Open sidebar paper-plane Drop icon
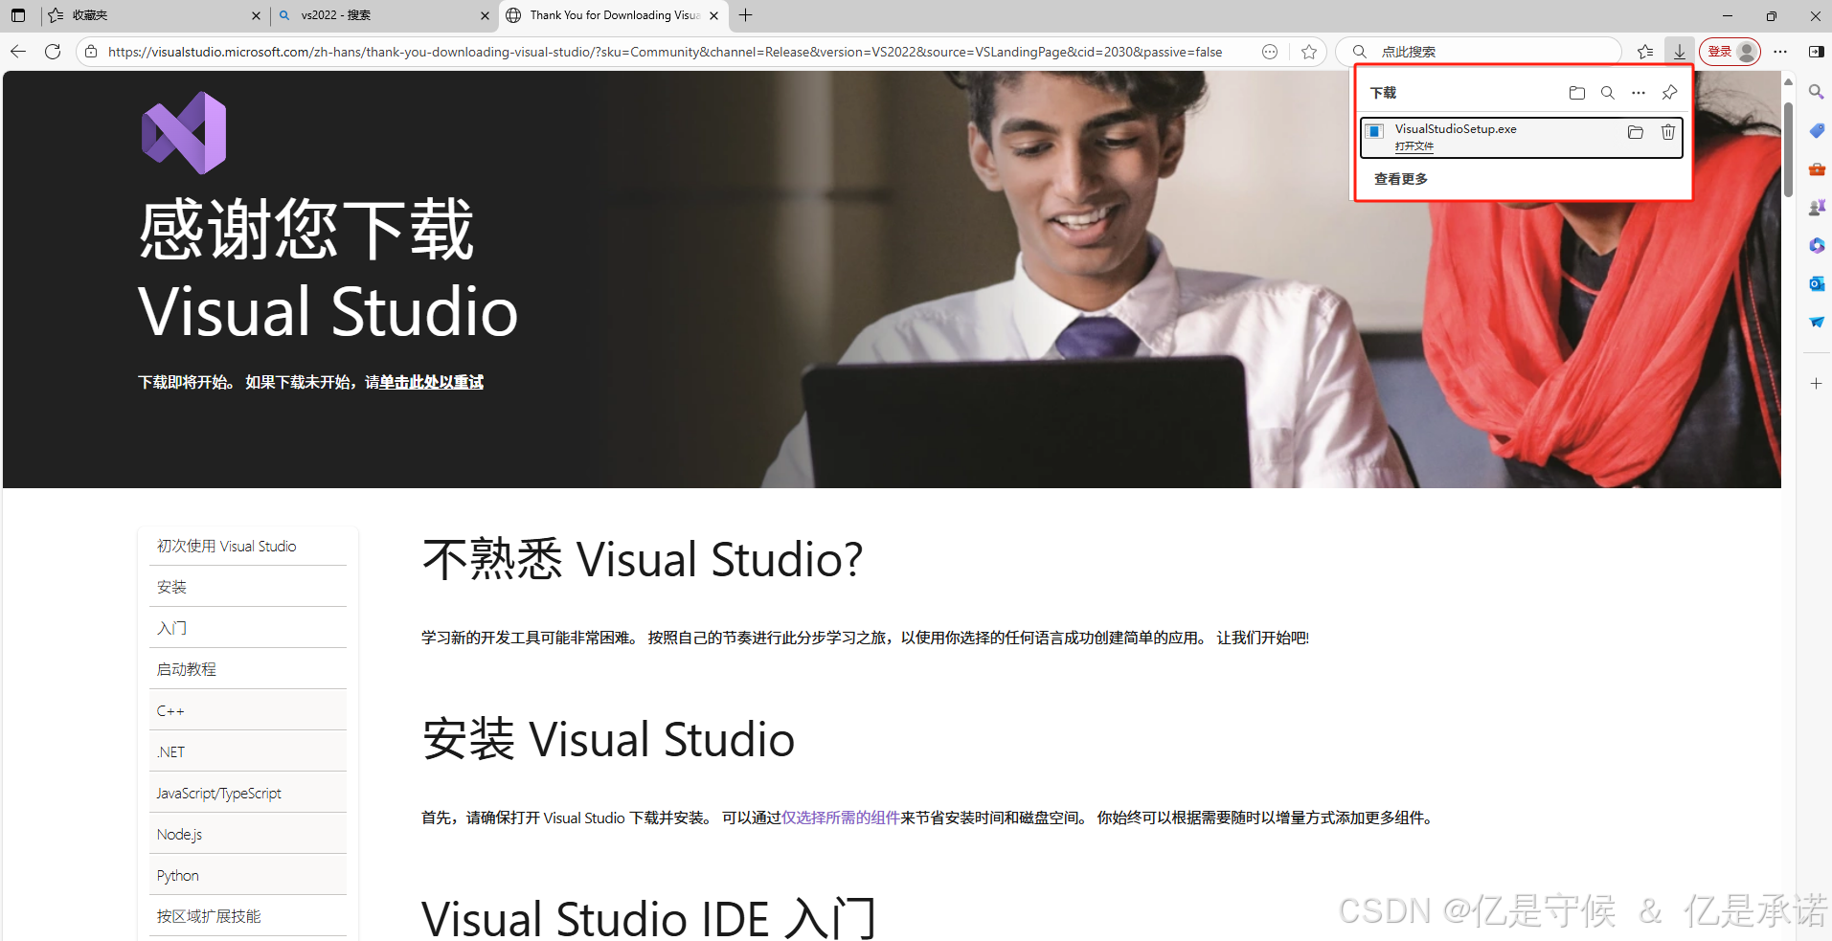 (1817, 322)
